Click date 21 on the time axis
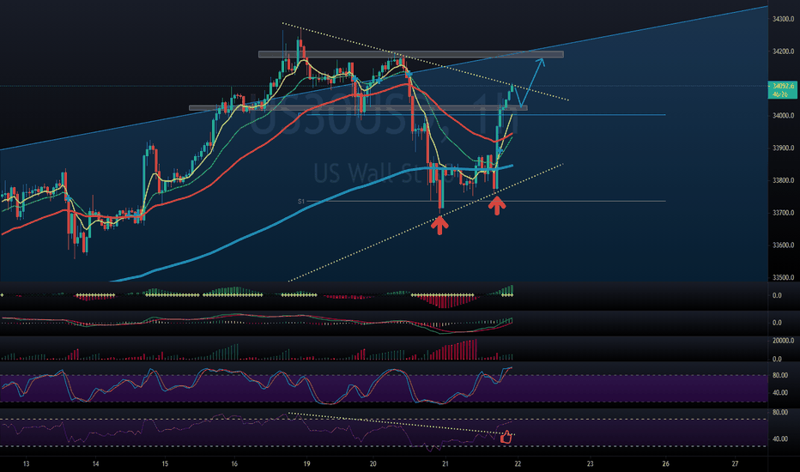This screenshot has height=472, width=800. (x=445, y=463)
